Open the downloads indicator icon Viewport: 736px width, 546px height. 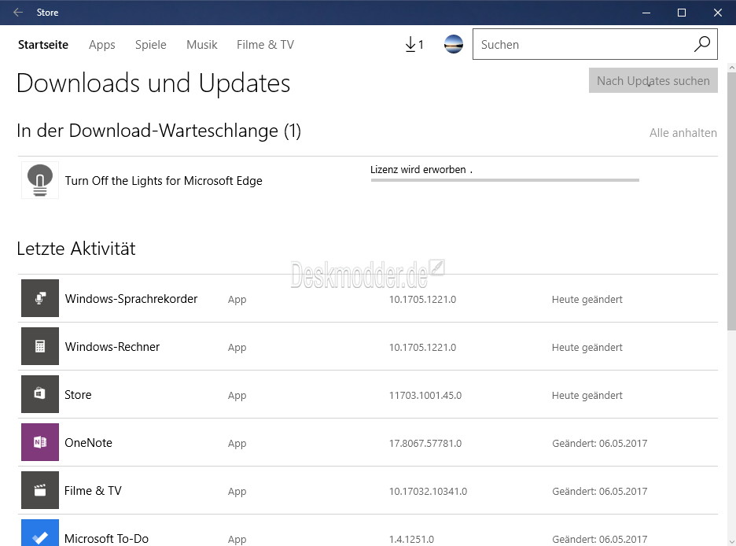pyautogui.click(x=414, y=45)
